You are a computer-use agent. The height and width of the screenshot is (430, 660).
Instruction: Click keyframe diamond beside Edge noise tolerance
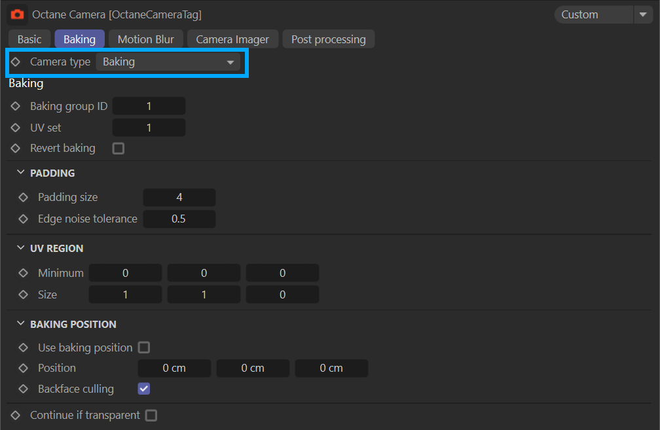[24, 219]
